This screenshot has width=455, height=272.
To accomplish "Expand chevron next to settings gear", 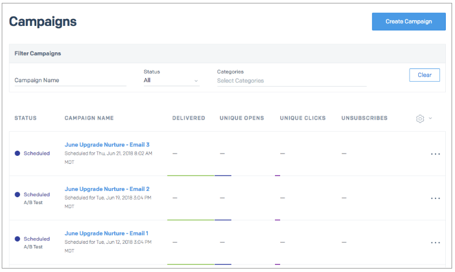I will click(x=430, y=118).
